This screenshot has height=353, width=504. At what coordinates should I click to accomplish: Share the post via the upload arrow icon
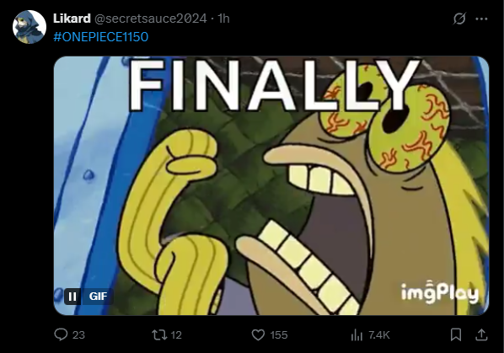[x=481, y=334]
